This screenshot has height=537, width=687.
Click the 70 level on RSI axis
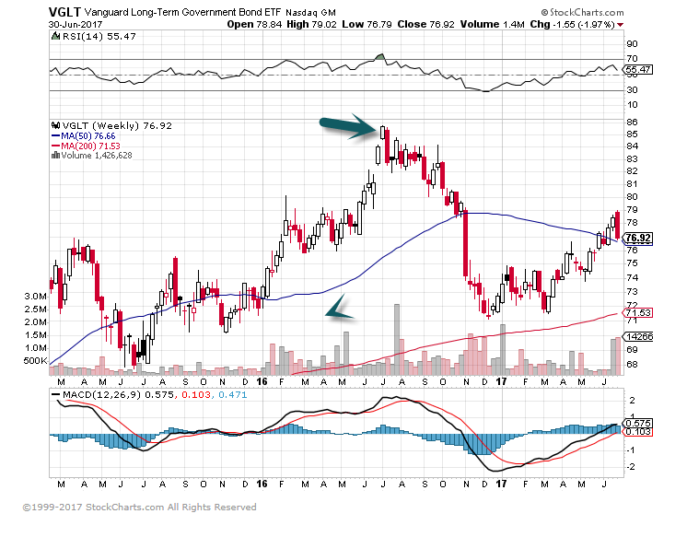(632, 58)
